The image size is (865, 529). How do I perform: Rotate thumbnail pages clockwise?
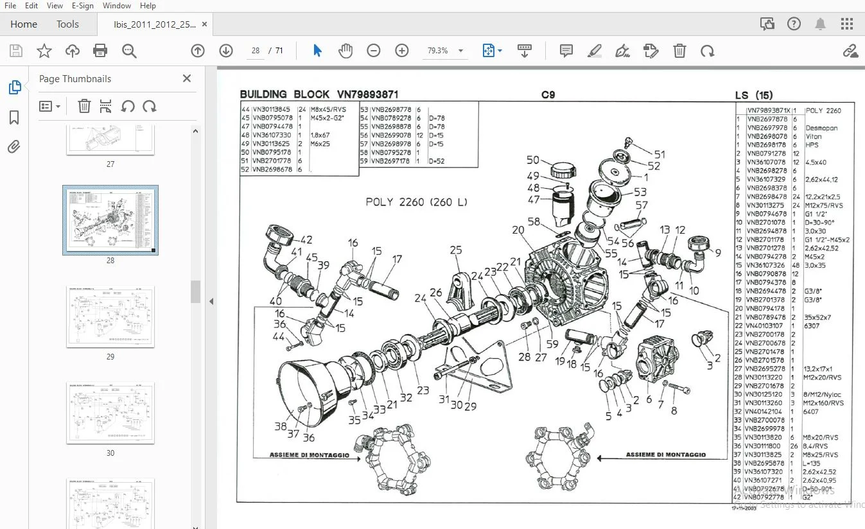(149, 106)
